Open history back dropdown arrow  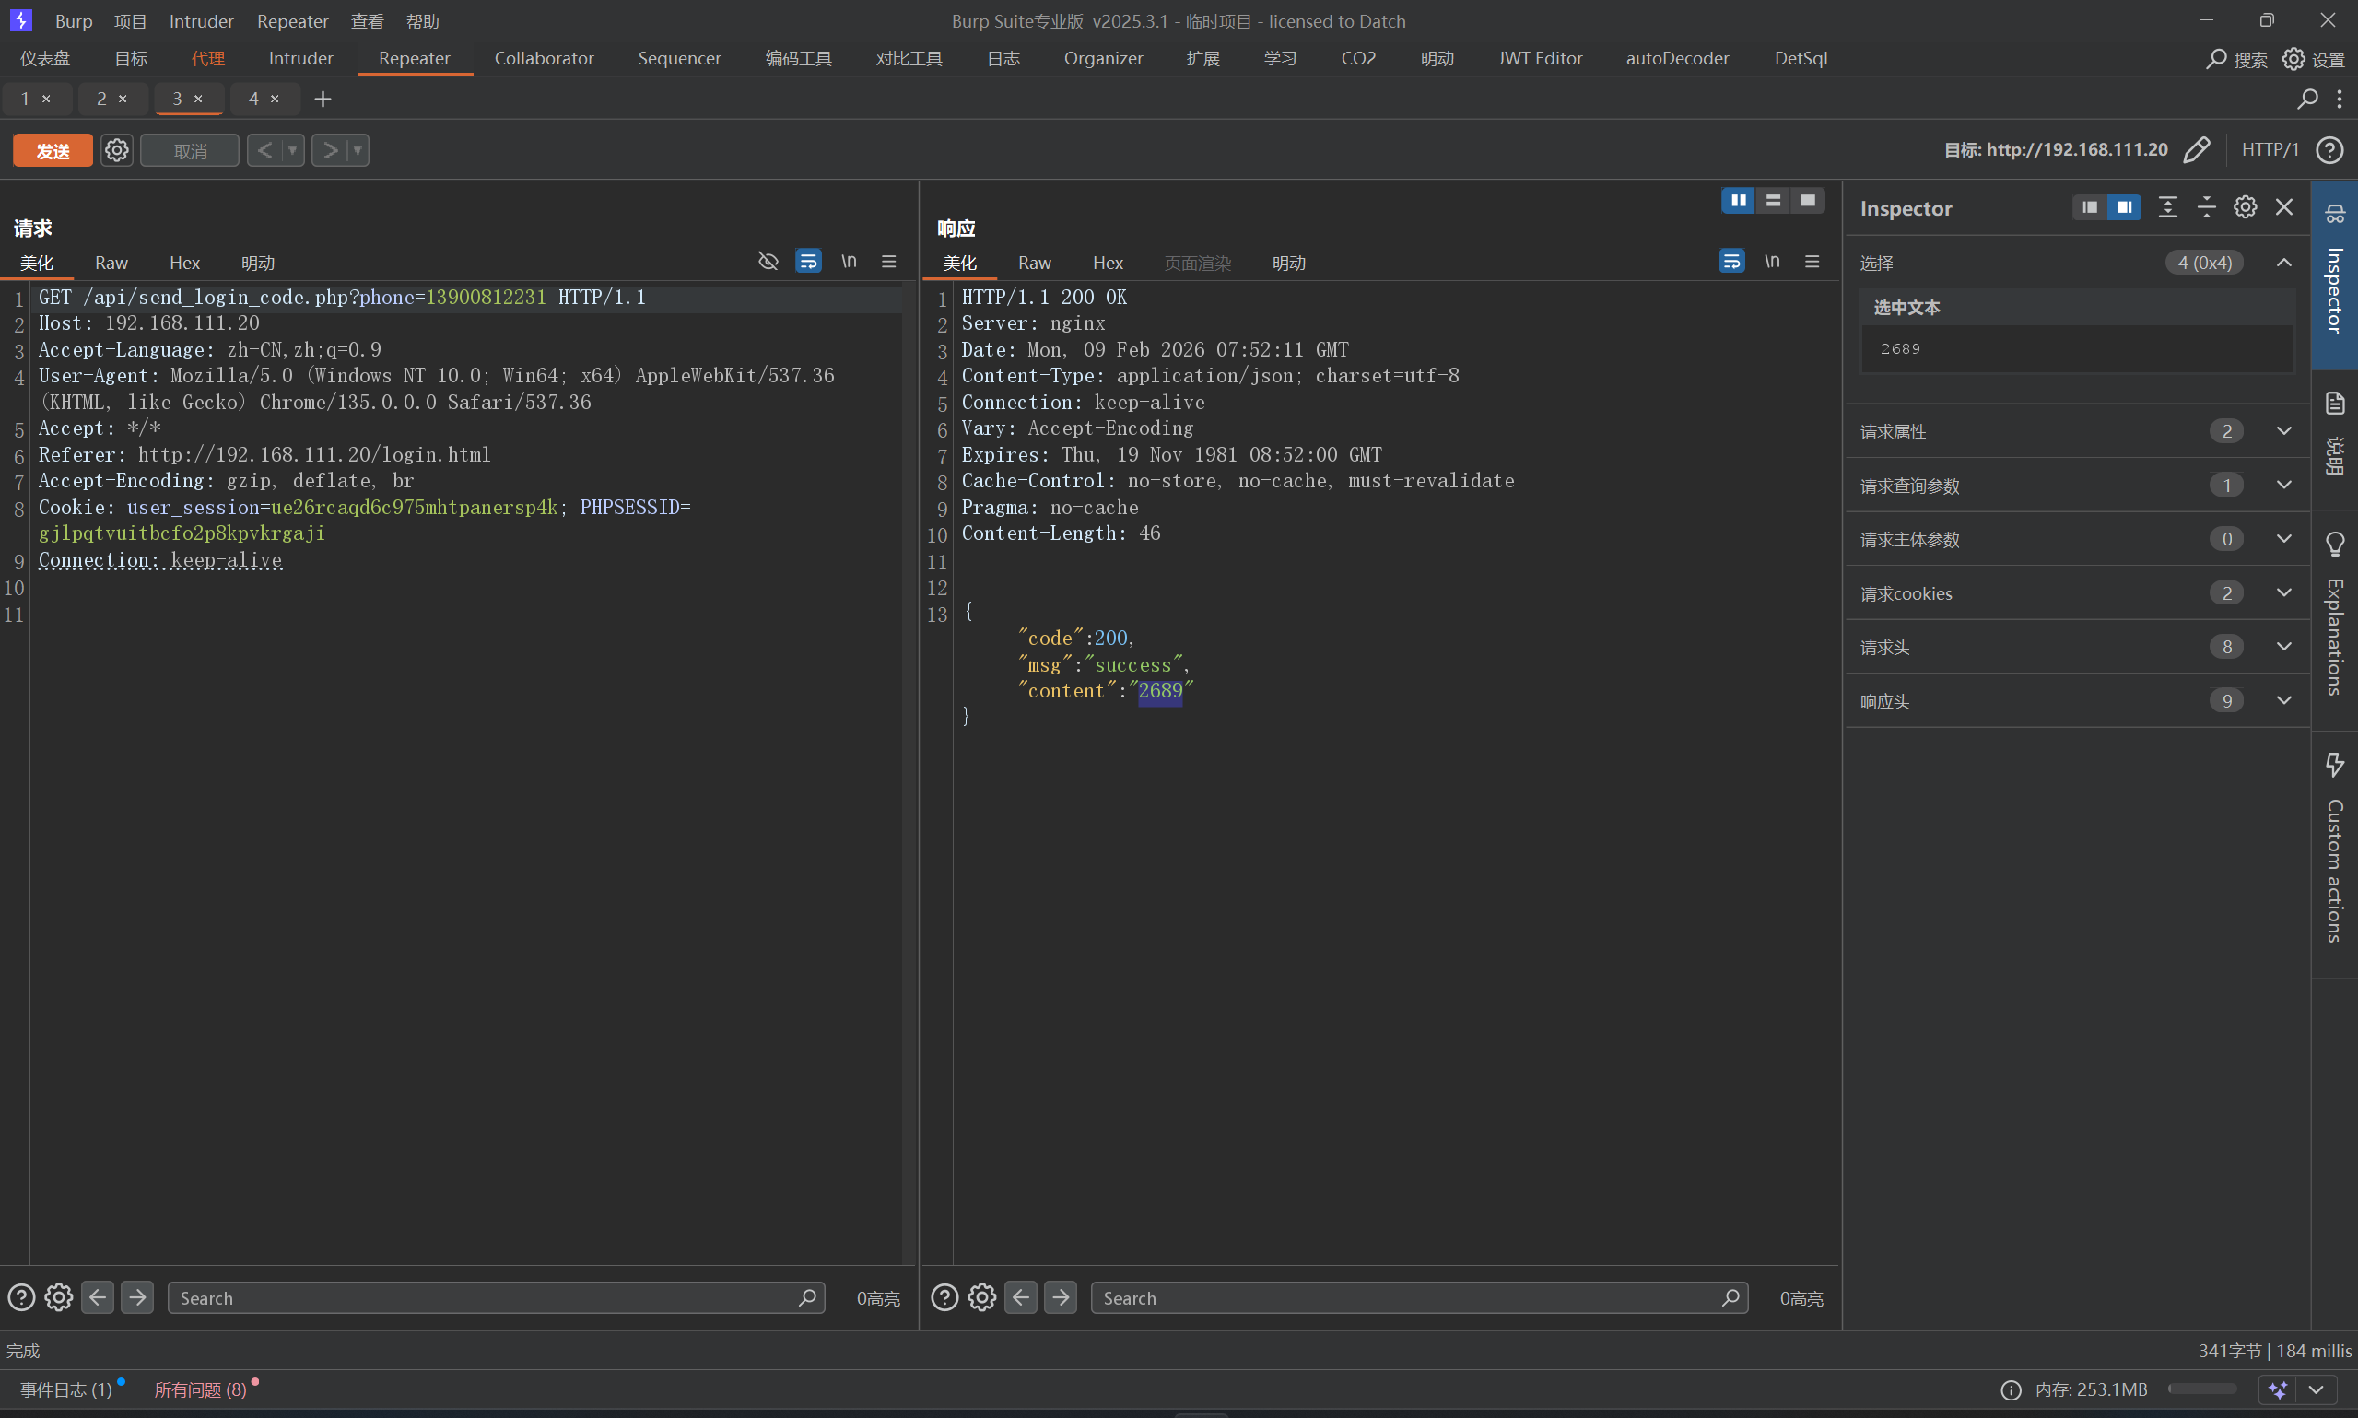click(x=292, y=150)
